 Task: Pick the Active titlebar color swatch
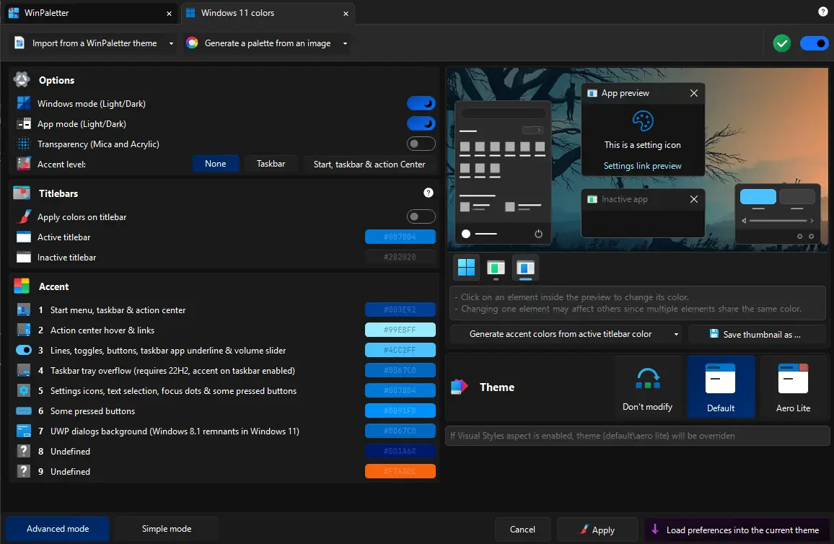tap(400, 237)
